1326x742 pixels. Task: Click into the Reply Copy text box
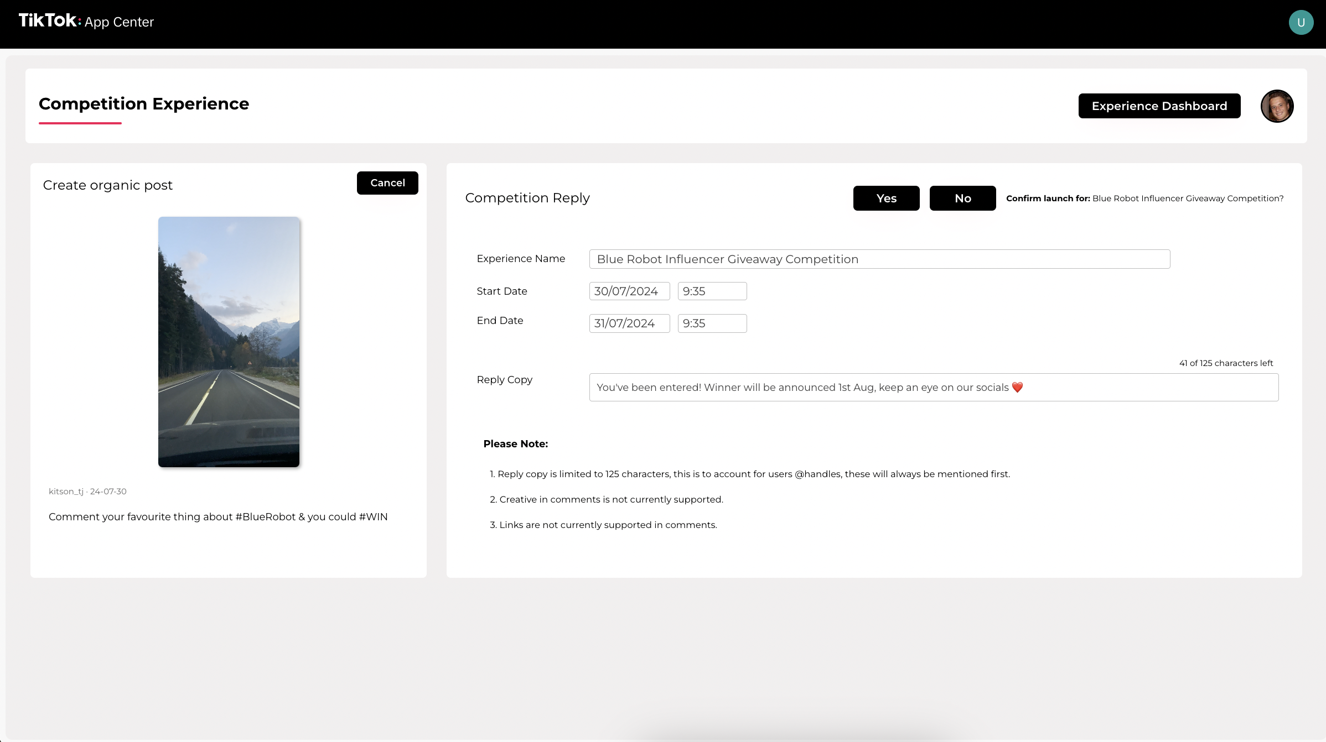pos(933,388)
